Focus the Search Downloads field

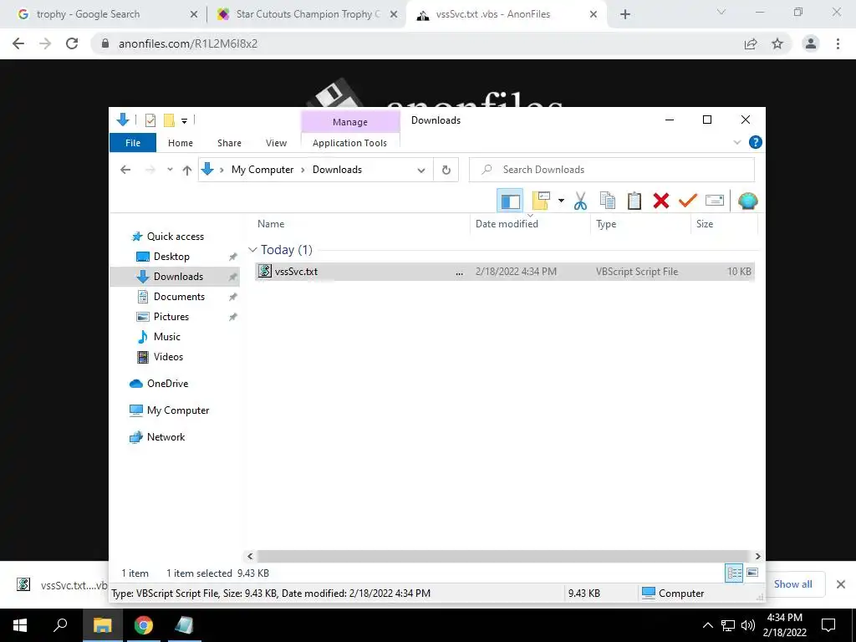[611, 170]
